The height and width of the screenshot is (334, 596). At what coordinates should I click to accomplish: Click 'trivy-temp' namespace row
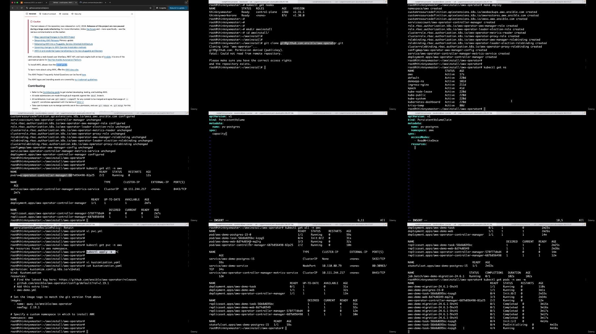(436, 105)
